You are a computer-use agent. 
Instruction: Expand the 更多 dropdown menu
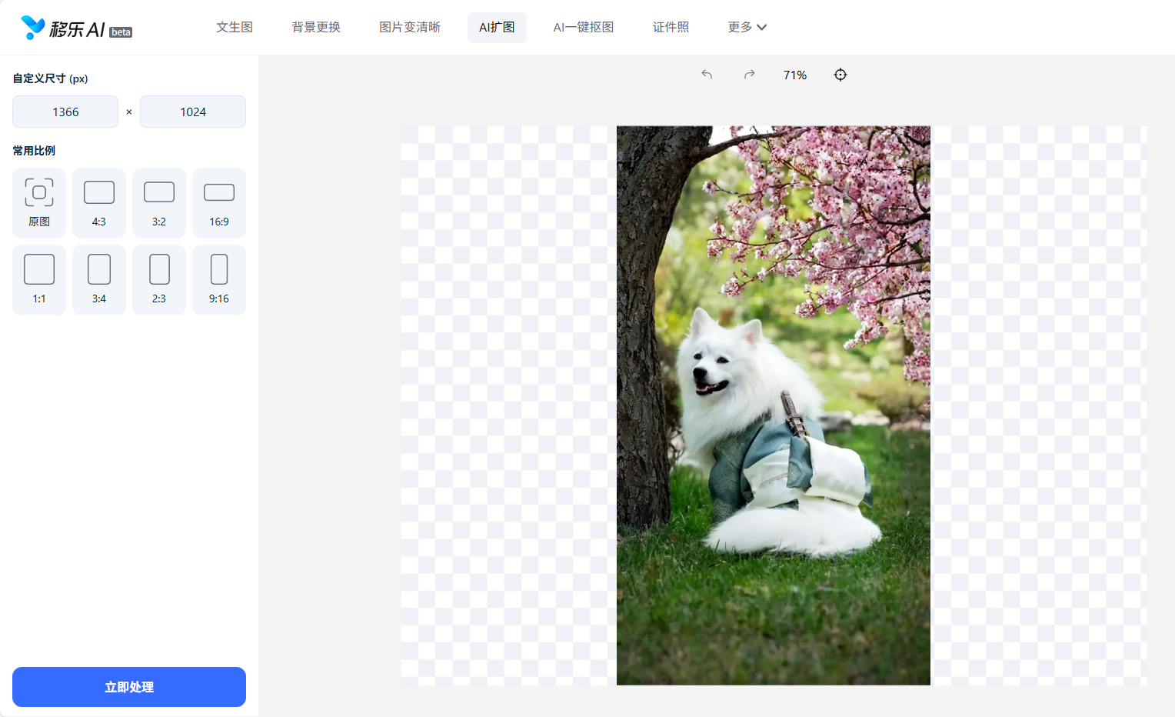tap(747, 27)
